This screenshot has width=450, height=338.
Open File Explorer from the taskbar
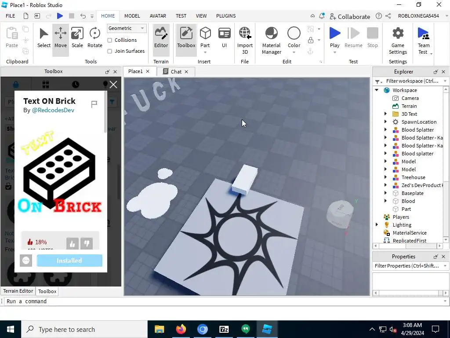(x=159, y=329)
